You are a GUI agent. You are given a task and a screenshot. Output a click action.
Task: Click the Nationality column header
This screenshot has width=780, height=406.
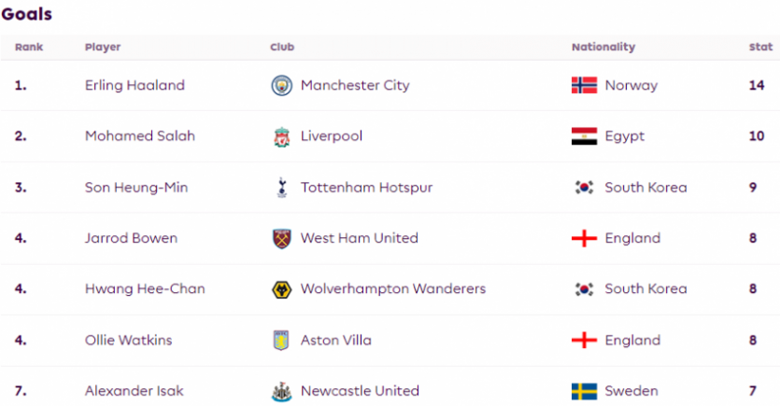pos(603,47)
